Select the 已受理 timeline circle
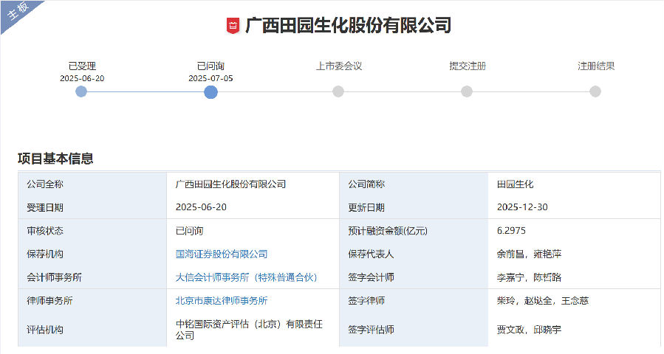 [x=81, y=91]
